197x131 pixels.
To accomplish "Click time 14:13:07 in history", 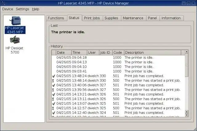I will point(79,104).
